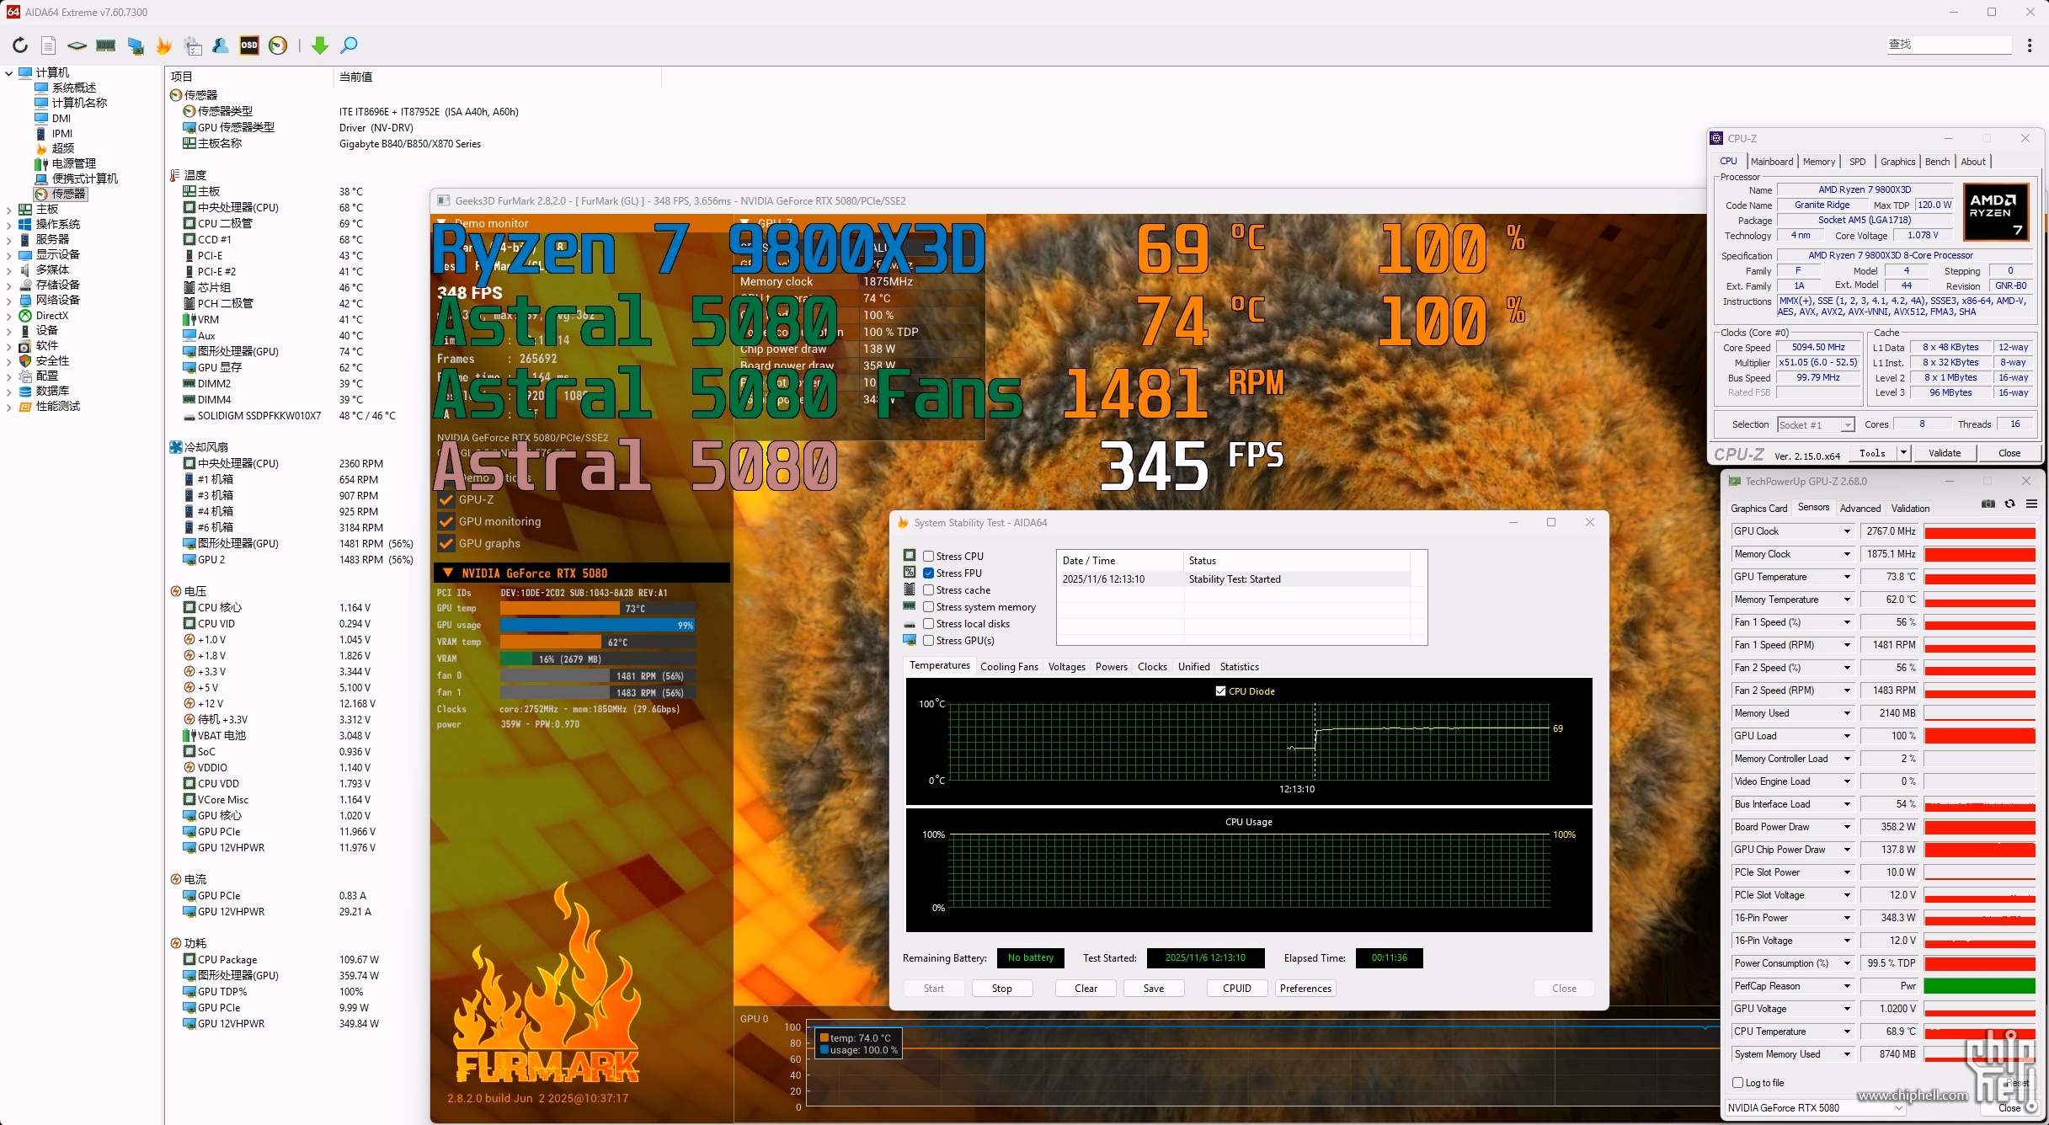Screen dimensions: 2049x1125
Task: Switch to the Cooling Fans tab
Action: pyautogui.click(x=1009, y=667)
